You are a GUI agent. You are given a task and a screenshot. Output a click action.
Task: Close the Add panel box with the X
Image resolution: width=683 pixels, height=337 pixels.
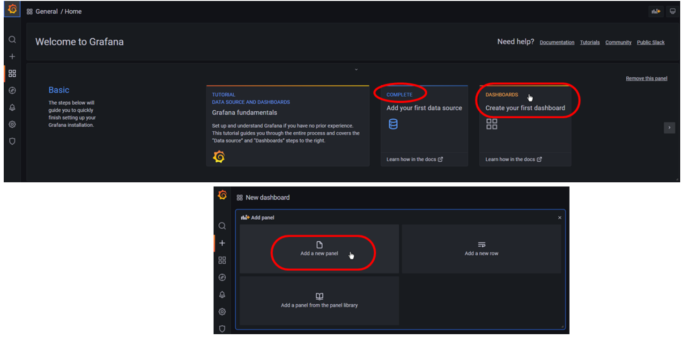tap(559, 218)
